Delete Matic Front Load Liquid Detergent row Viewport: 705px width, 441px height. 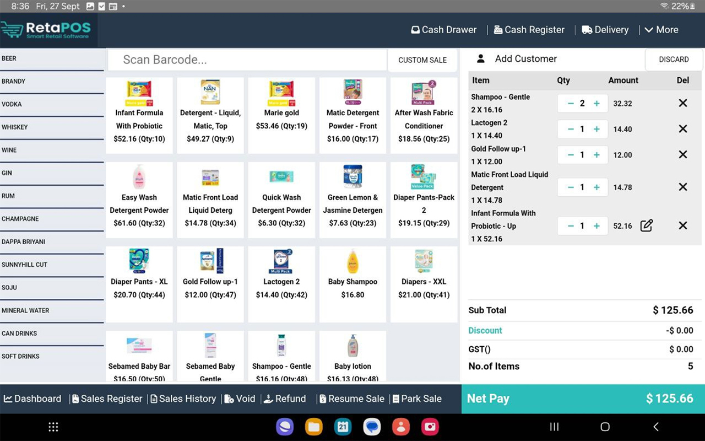pos(683,187)
